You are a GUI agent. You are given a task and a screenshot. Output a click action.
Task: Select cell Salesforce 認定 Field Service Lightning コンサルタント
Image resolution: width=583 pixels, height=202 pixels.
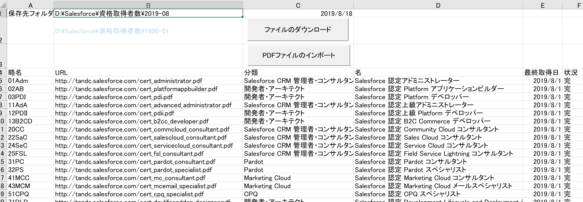[x=438, y=153]
